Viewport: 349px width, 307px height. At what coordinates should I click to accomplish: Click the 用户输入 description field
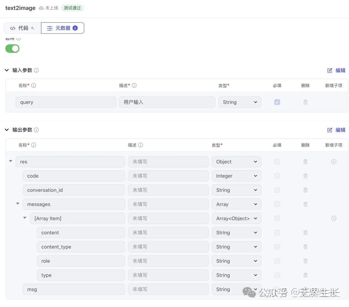tap(167, 102)
